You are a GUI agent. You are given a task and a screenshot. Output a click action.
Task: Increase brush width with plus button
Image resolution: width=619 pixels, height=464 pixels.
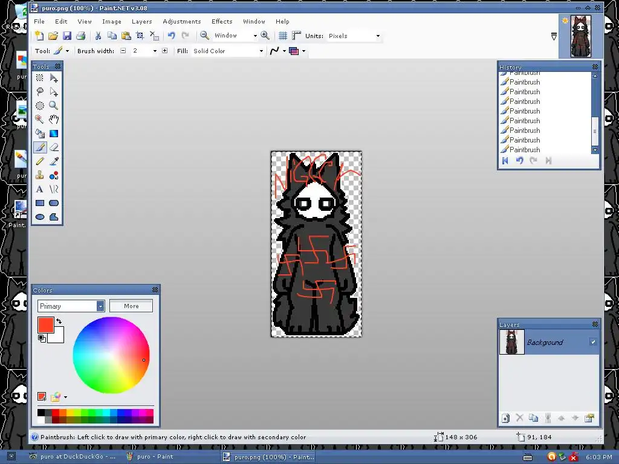pos(164,51)
